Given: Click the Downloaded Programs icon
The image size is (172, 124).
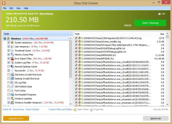Looking at the screenshot, I should coord(12,94).
